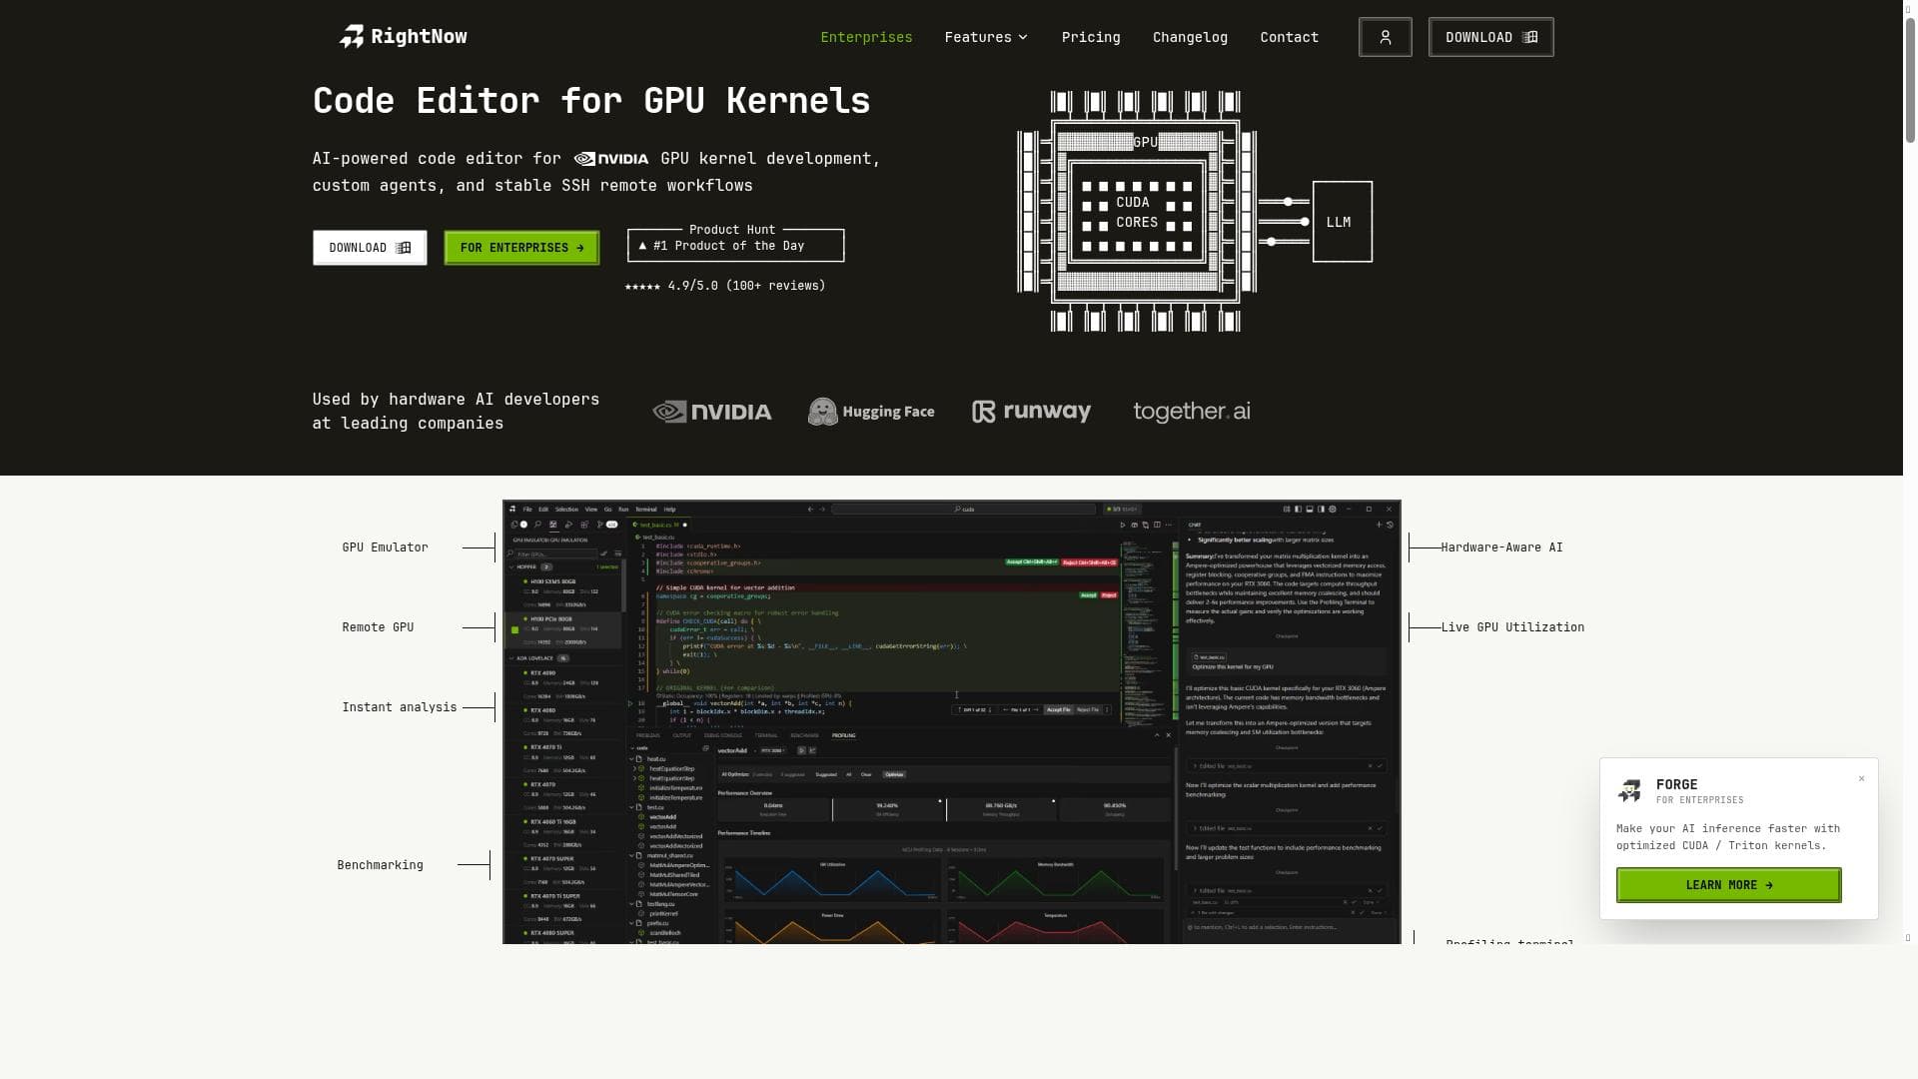Screen dimensions: 1918x1079
Task: Expand the Features dropdown menu
Action: click(x=986, y=37)
